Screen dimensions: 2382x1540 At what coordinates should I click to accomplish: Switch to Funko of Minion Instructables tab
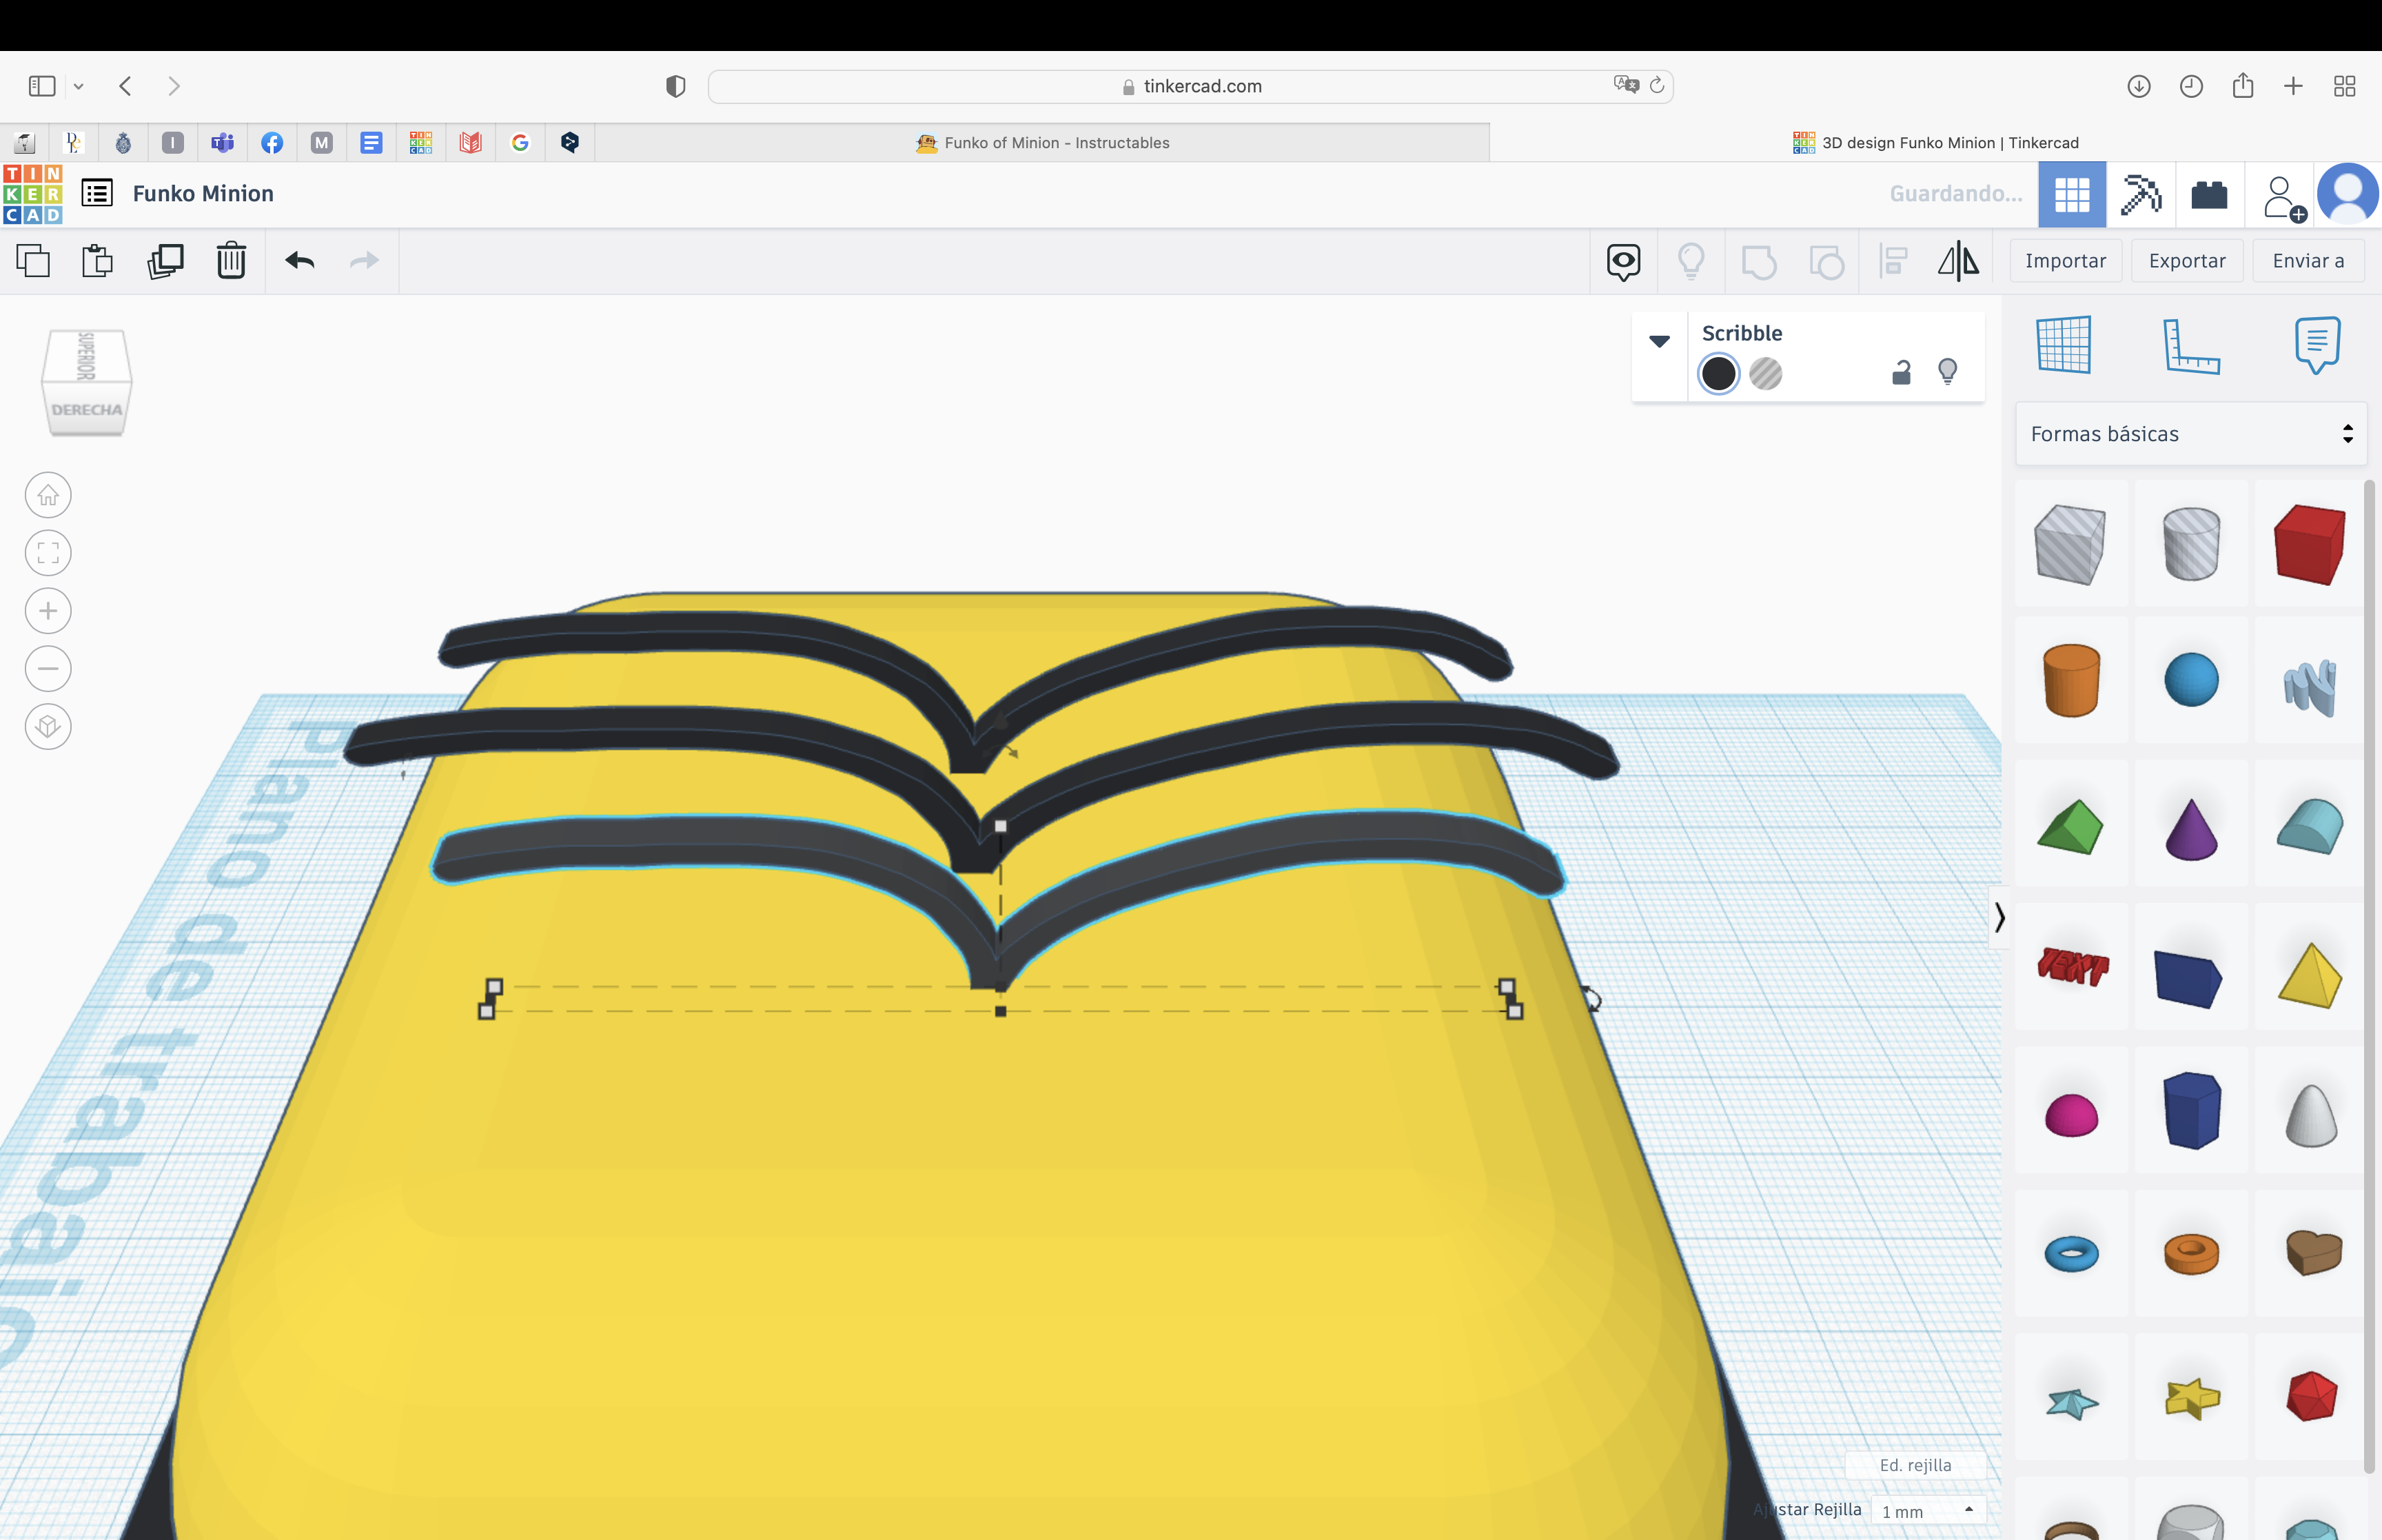(x=1043, y=143)
